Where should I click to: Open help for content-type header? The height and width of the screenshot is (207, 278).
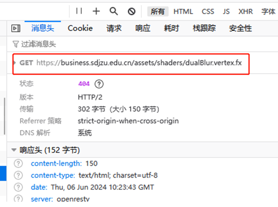(x=19, y=175)
